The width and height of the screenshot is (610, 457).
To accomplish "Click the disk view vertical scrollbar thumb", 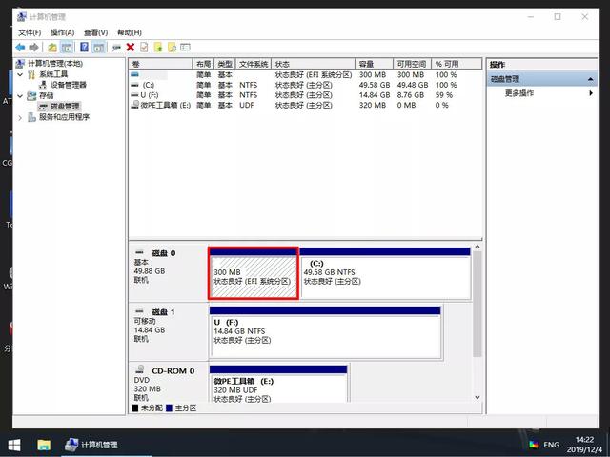I will click(x=478, y=304).
